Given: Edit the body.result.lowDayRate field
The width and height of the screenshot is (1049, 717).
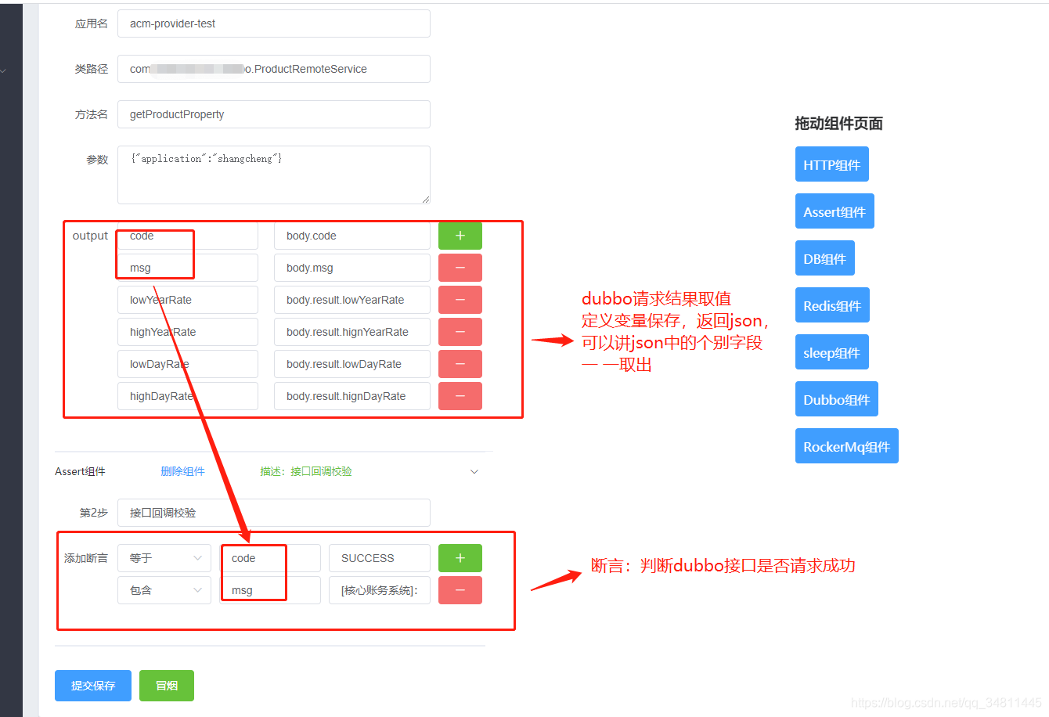Looking at the screenshot, I should point(352,364).
